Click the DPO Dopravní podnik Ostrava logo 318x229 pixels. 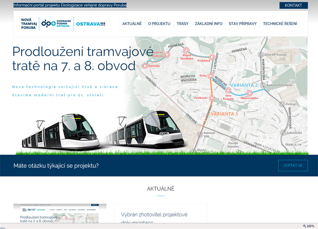[56, 23]
